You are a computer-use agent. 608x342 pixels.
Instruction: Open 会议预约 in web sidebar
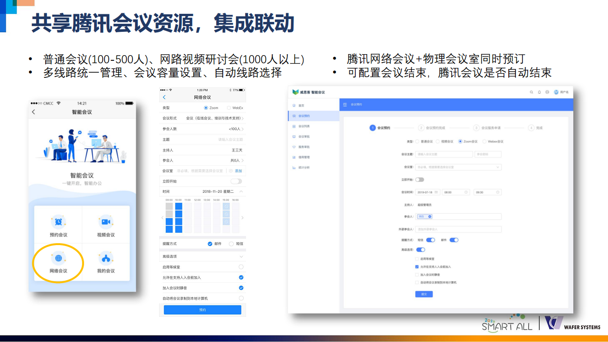(313, 116)
